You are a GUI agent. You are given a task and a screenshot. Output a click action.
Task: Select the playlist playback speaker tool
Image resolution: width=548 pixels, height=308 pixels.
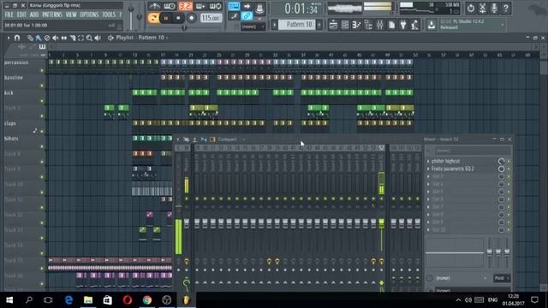click(98, 38)
